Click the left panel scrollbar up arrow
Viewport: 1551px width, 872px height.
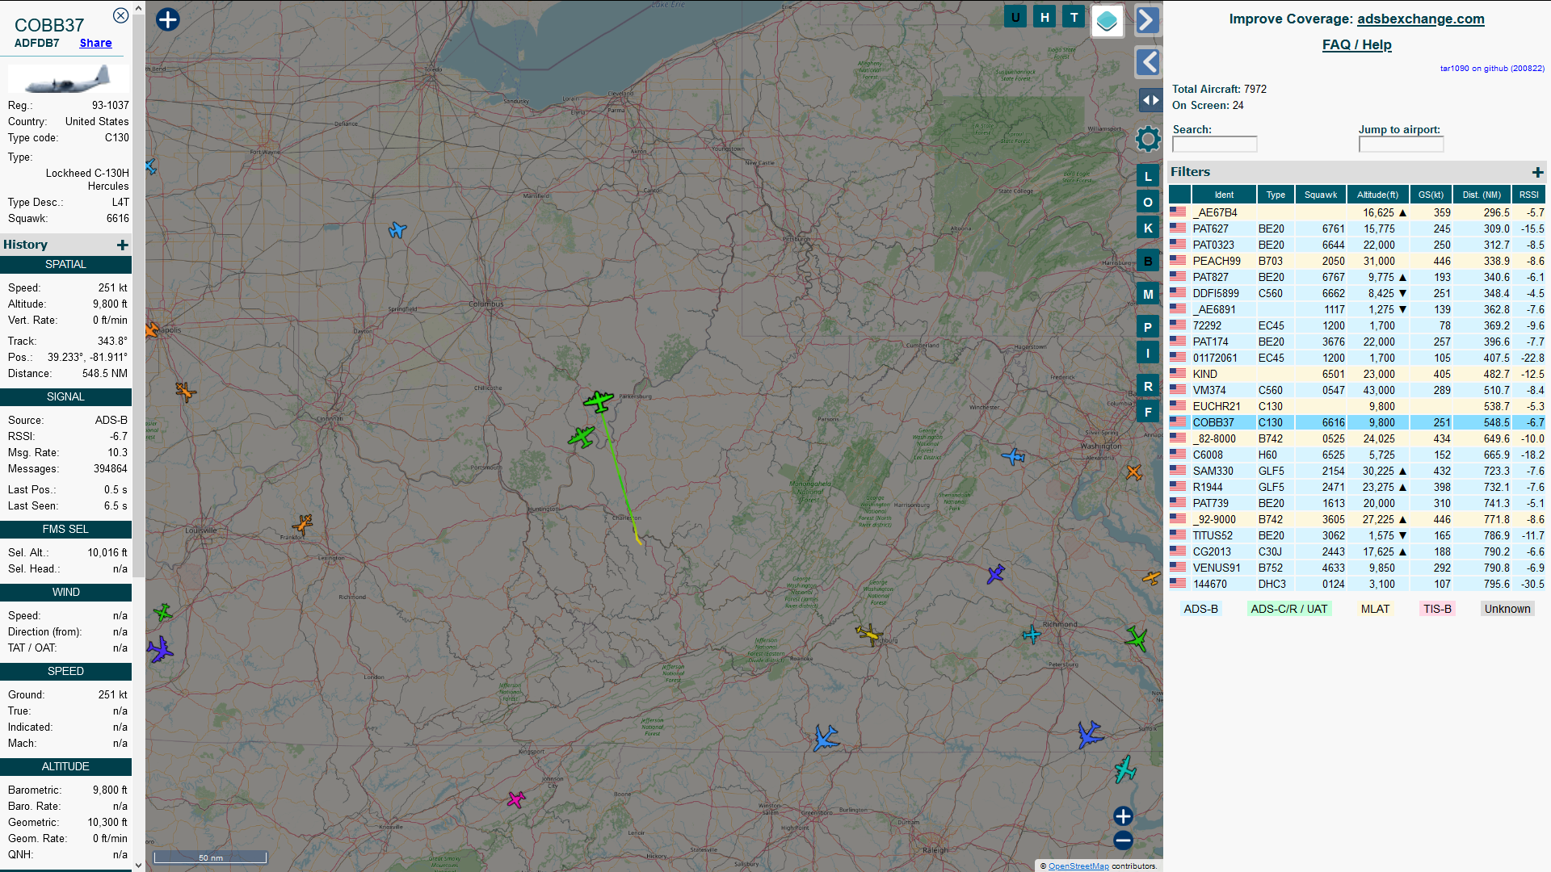(138, 7)
